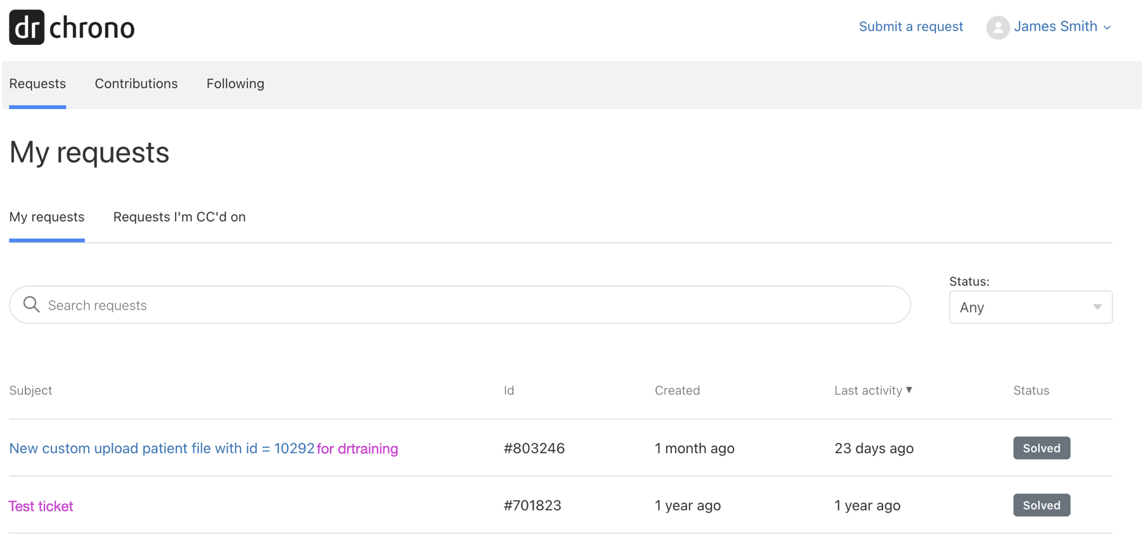Screen dimensions: 1142x538
Task: Click the drchrono logo
Action: 72,27
